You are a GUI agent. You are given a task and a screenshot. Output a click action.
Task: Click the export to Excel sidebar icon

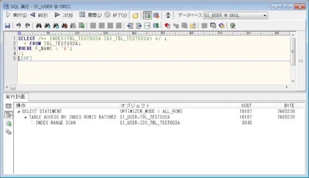pyautogui.click(x=9, y=123)
